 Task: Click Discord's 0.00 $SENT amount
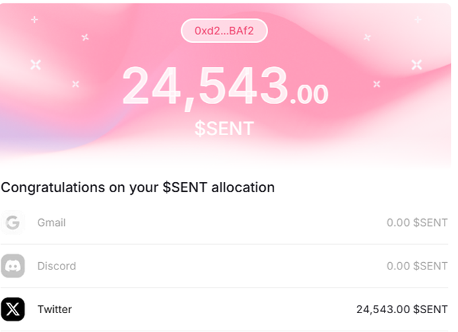(x=417, y=266)
